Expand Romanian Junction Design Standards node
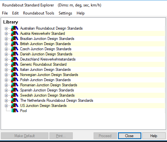Image resolution: width=167 pixels, height=142 pixels. 6,85
